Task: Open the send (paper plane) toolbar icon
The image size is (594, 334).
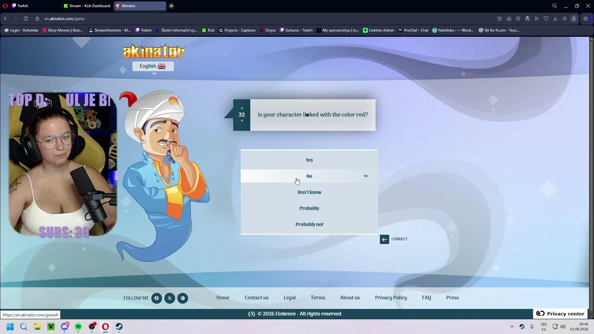Action: (x=537, y=19)
